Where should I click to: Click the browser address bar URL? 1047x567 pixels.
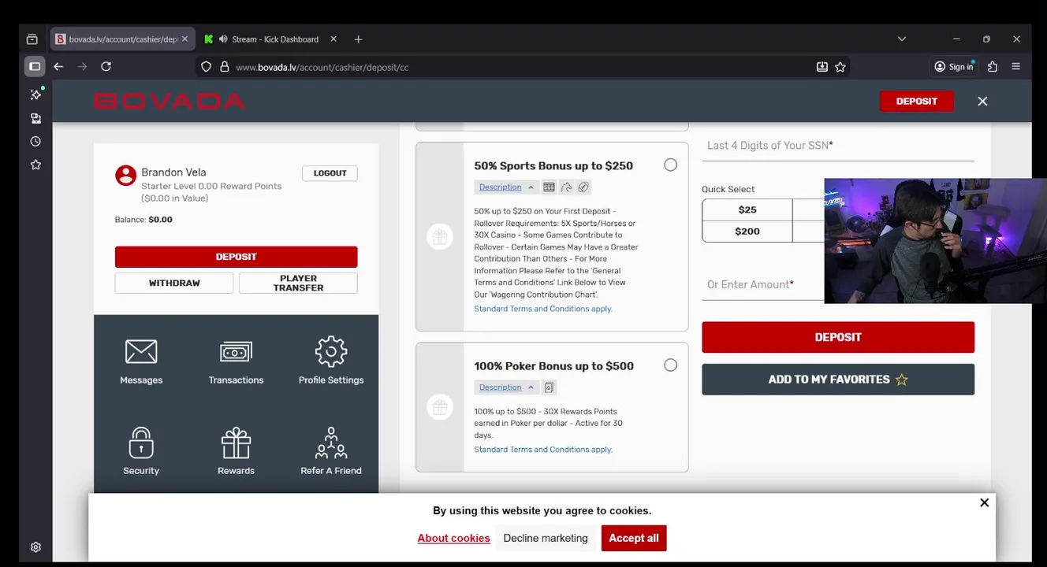(322, 67)
